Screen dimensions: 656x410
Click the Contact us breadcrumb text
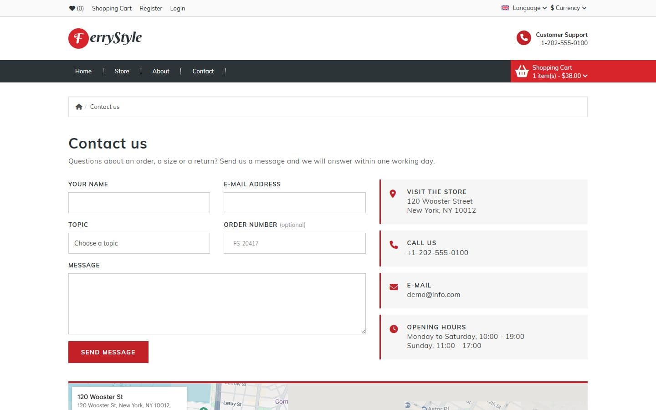[105, 107]
